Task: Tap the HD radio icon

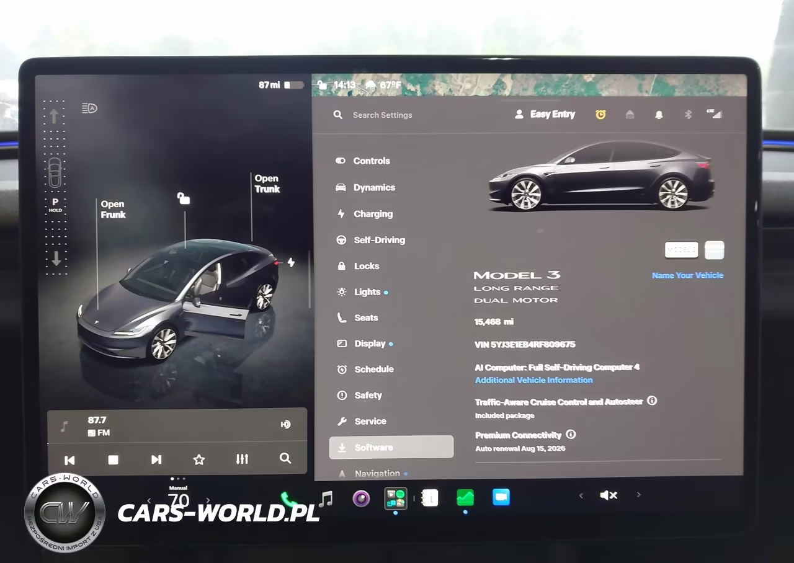Action: (285, 425)
